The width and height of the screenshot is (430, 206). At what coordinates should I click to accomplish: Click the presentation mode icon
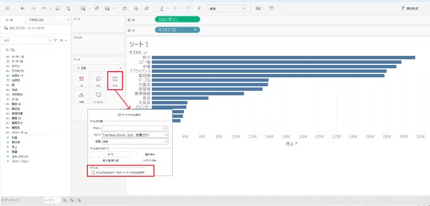(x=271, y=8)
